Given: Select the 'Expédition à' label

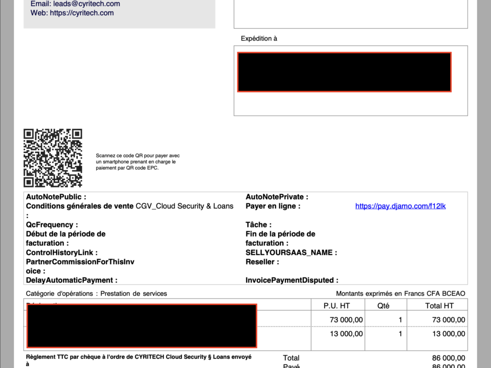Looking at the screenshot, I should click(x=259, y=38).
